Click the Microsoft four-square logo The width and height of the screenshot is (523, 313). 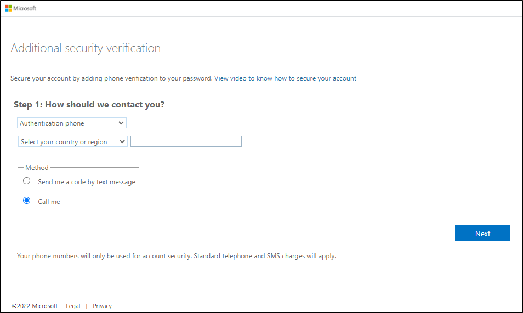click(9, 8)
